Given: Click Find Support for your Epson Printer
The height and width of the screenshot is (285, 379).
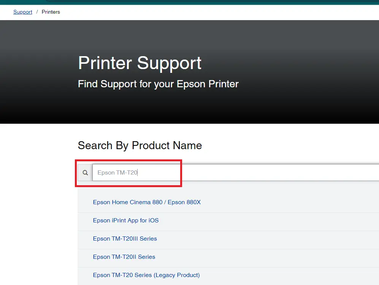Looking at the screenshot, I should point(158,84).
